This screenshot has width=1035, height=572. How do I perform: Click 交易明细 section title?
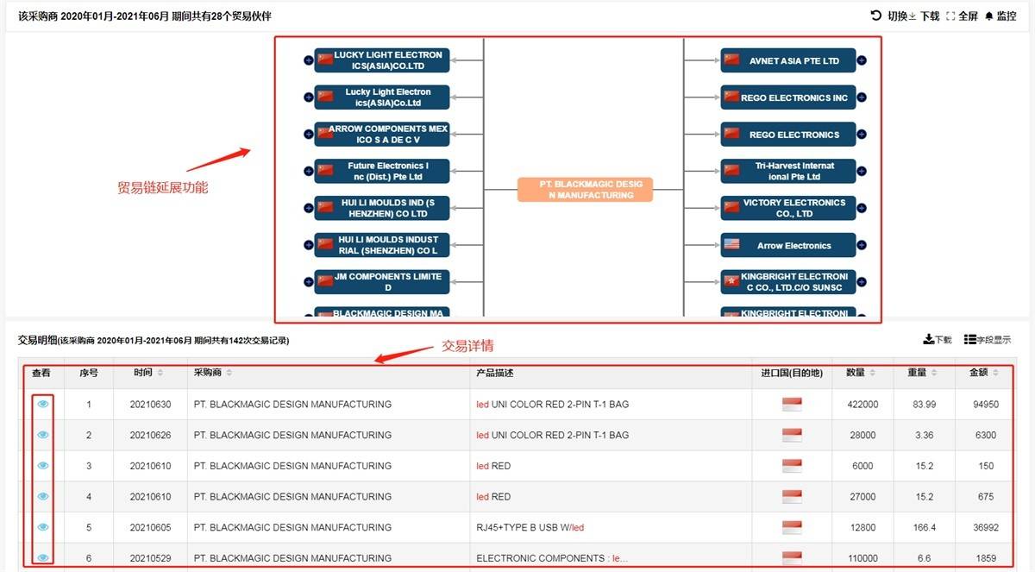[x=37, y=340]
